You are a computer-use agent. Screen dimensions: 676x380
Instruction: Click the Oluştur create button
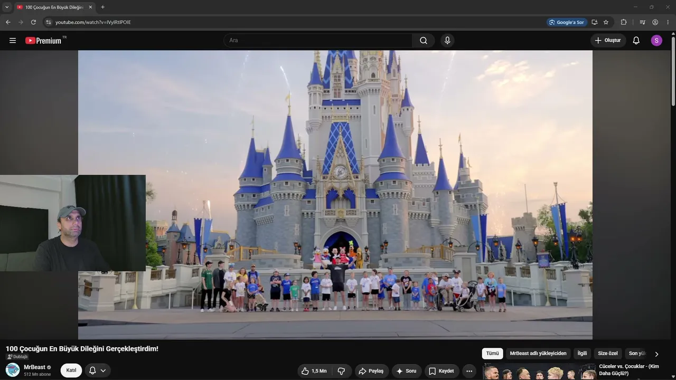(608, 41)
